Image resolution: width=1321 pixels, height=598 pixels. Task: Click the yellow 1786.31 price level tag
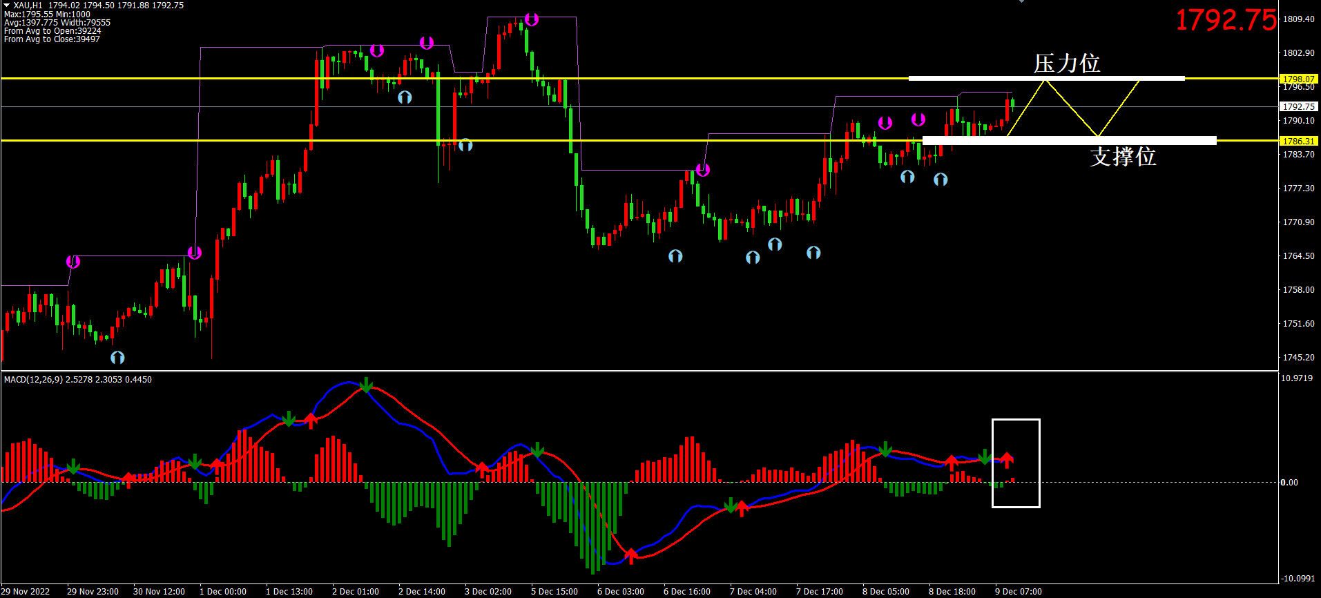click(x=1298, y=141)
